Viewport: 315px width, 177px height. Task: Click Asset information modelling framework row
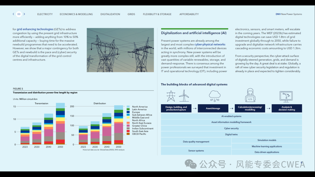coord(231,122)
